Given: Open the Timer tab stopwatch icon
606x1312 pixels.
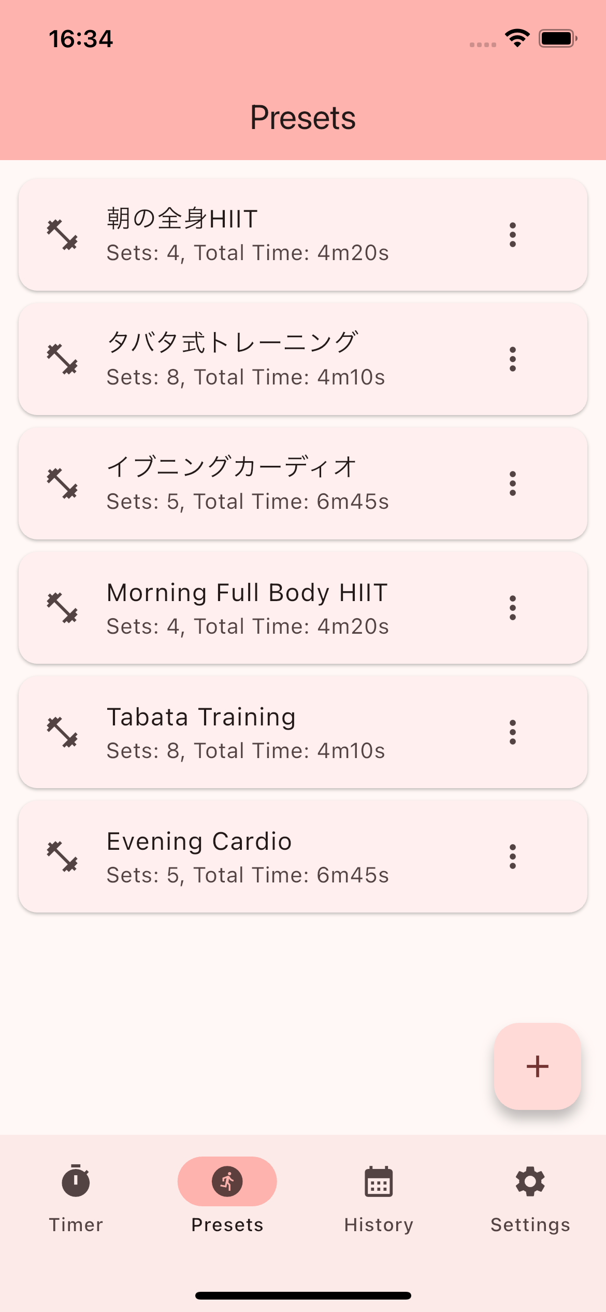Looking at the screenshot, I should (x=76, y=1181).
